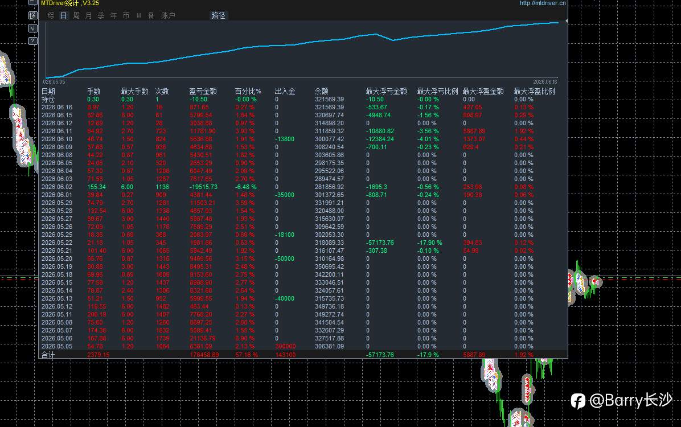This screenshot has height=427, width=681.
Task: Select the 2026.05.05 date row
Action: 57,346
